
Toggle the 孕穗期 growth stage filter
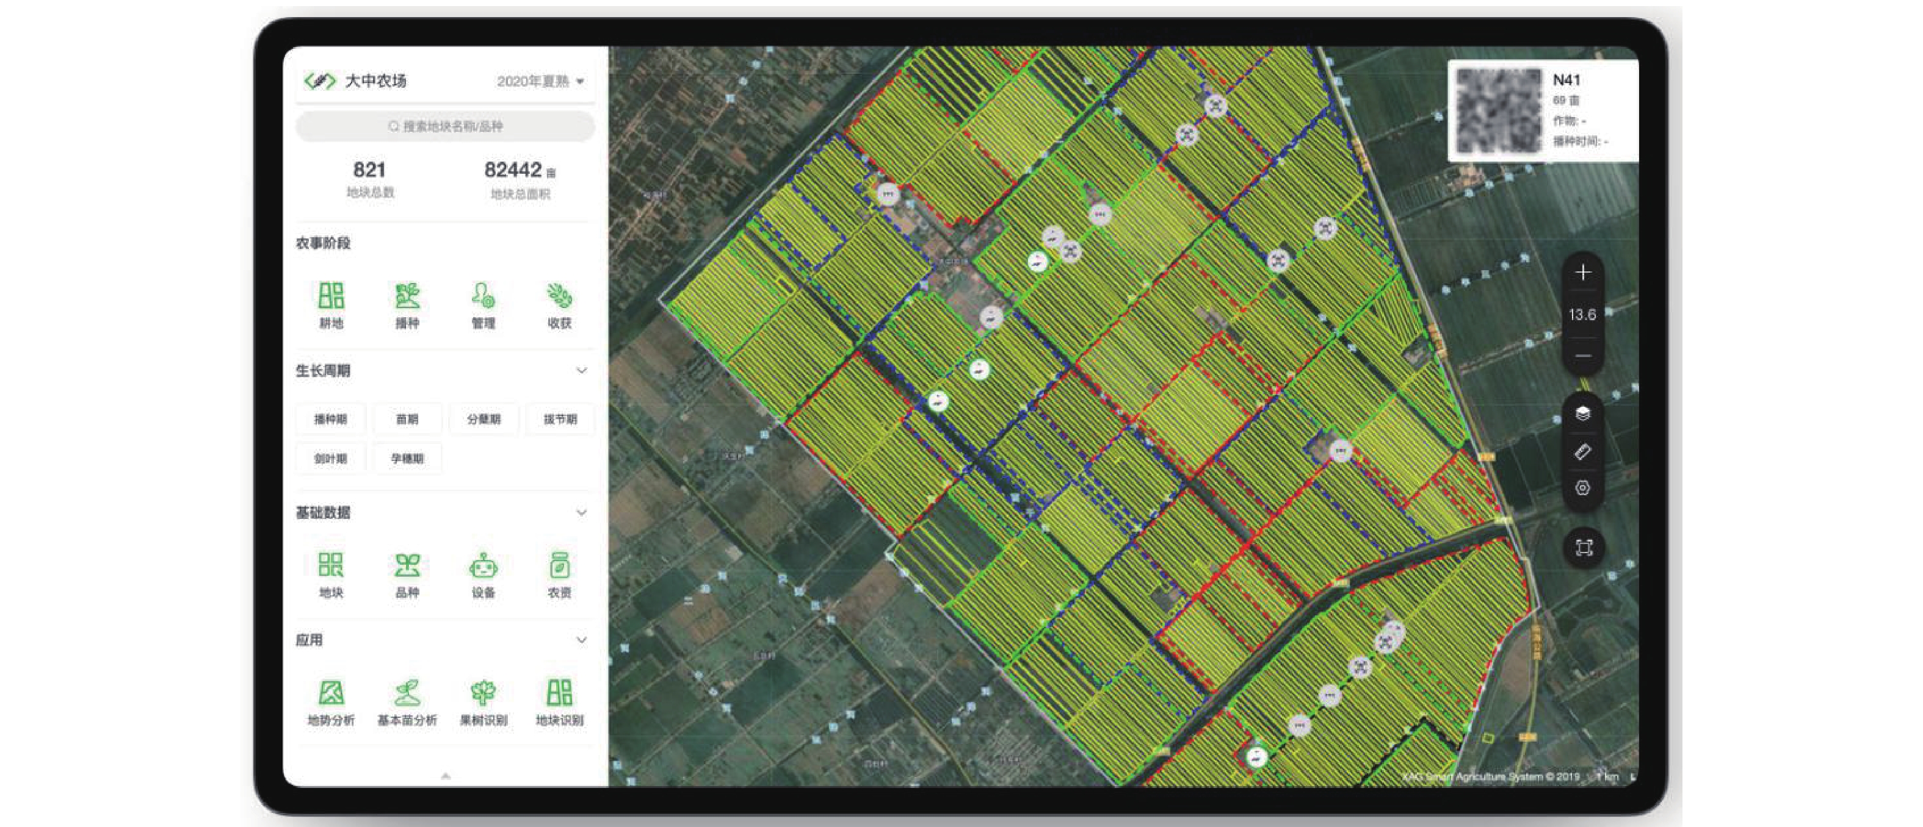coord(407,458)
